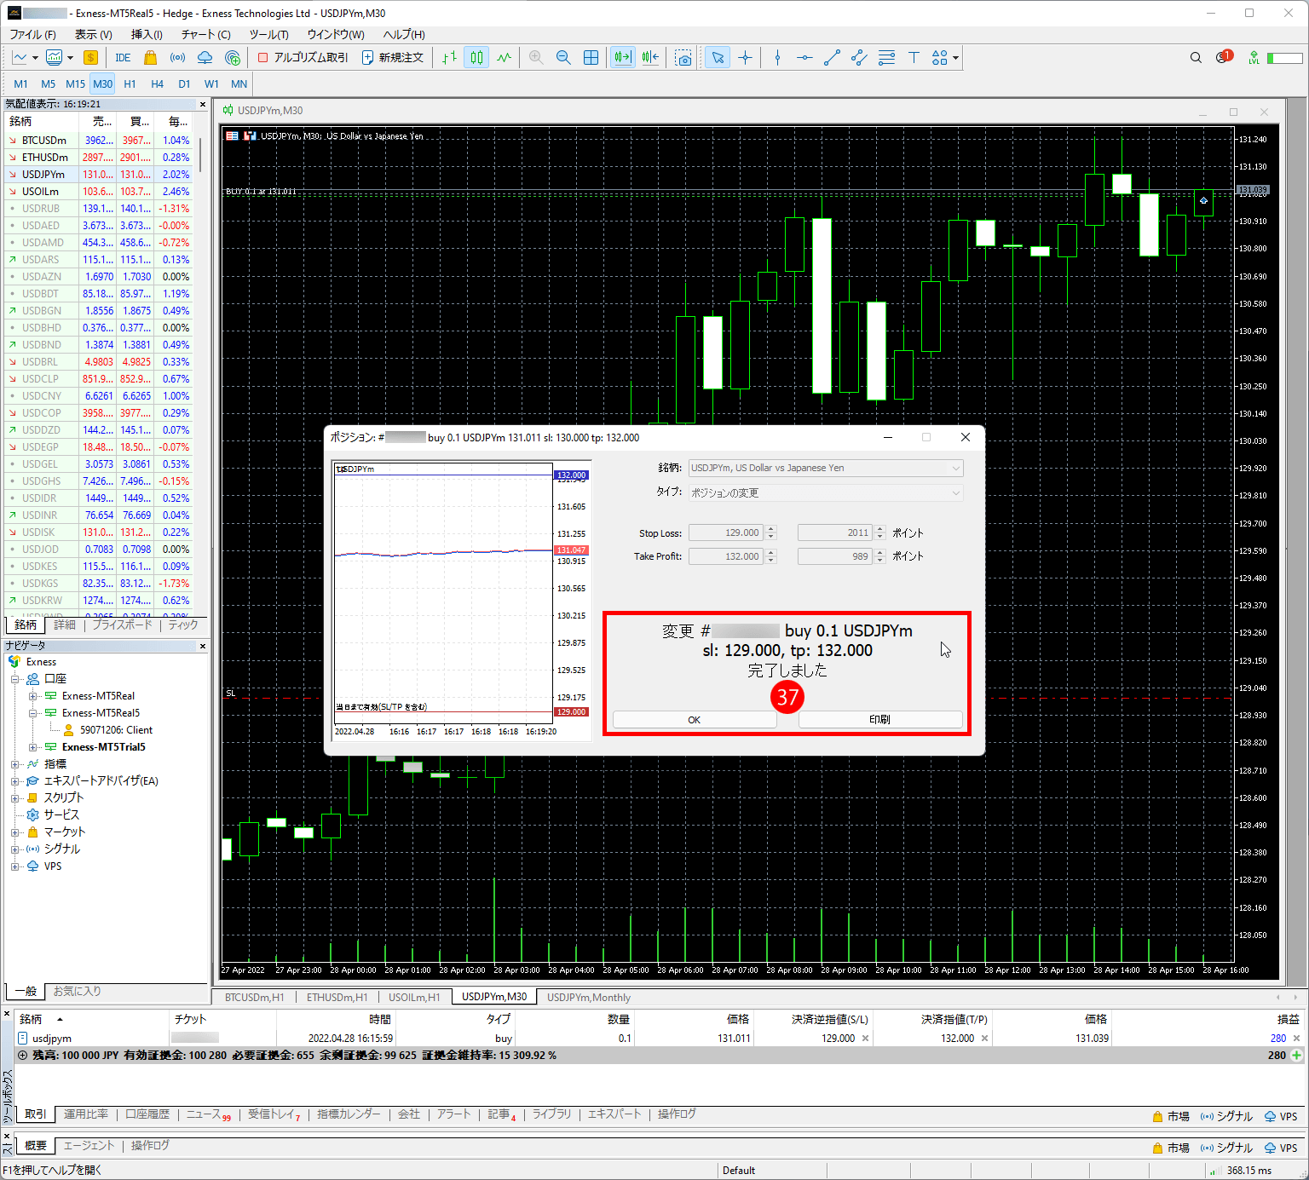Open the chart menu in menu bar

coord(205,35)
